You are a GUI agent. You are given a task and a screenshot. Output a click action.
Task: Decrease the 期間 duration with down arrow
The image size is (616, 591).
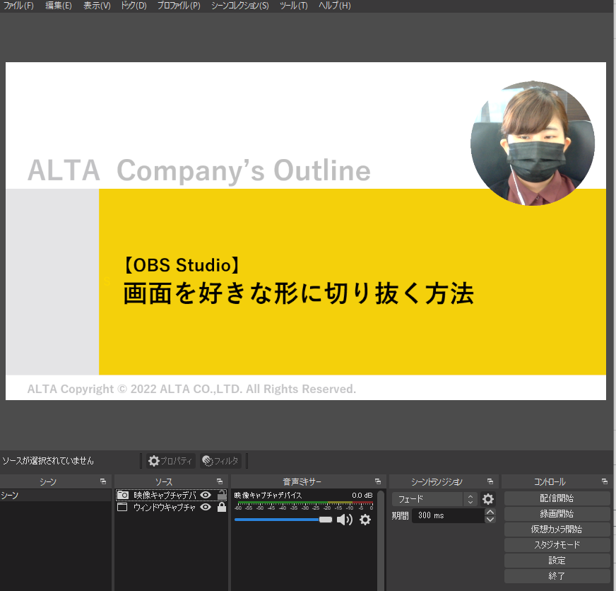(x=490, y=520)
